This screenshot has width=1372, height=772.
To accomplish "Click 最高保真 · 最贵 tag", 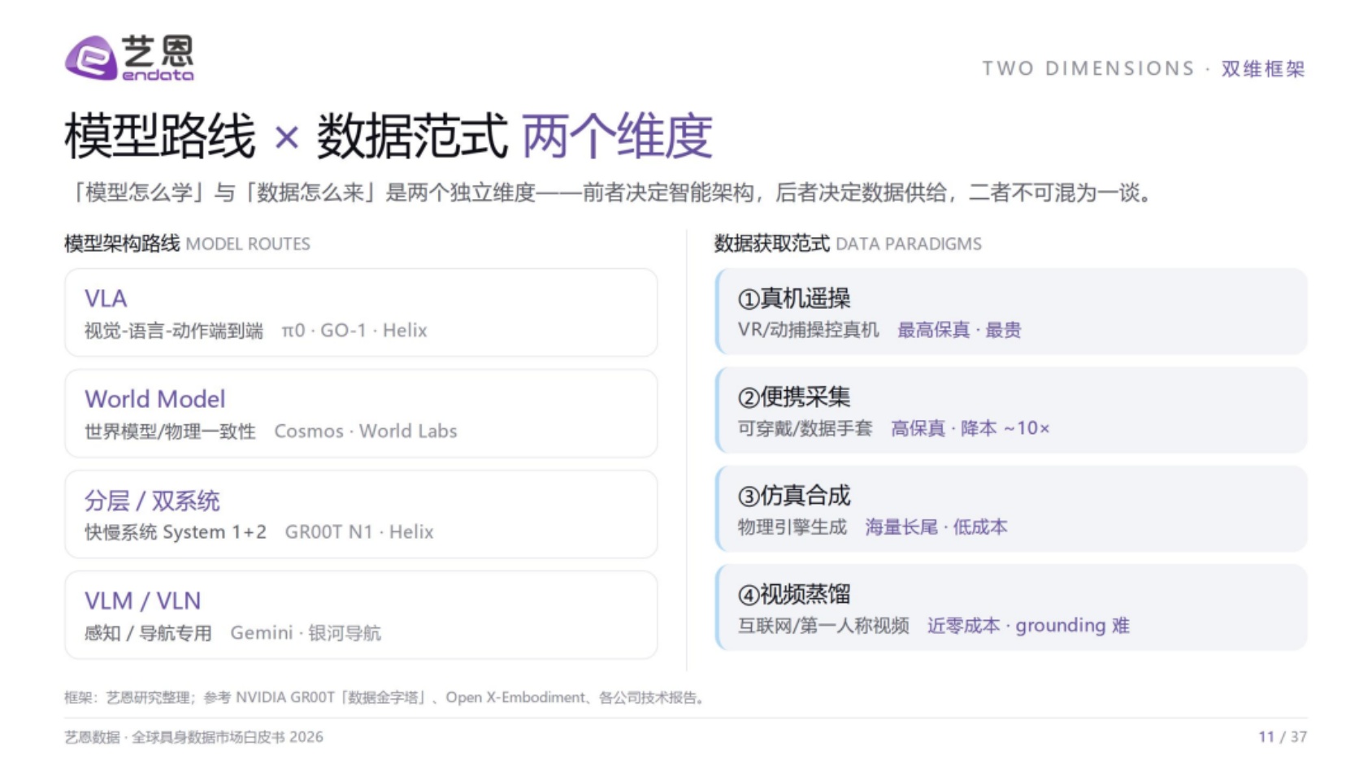I will (x=959, y=330).
